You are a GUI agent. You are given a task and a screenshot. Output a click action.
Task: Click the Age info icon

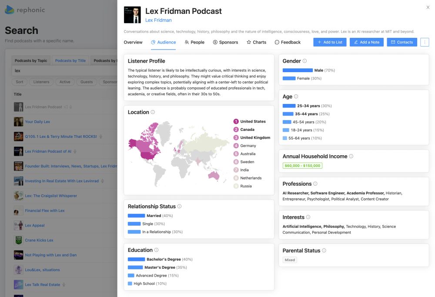(296, 97)
